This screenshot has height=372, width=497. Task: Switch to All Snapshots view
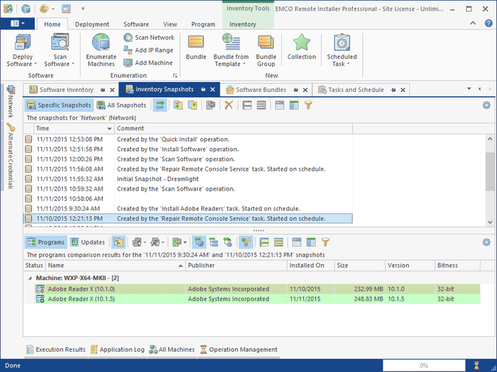[122, 105]
